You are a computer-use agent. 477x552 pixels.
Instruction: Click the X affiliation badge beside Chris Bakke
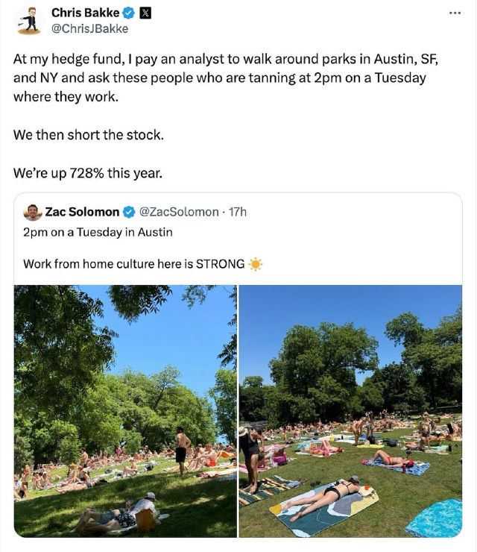145,13
